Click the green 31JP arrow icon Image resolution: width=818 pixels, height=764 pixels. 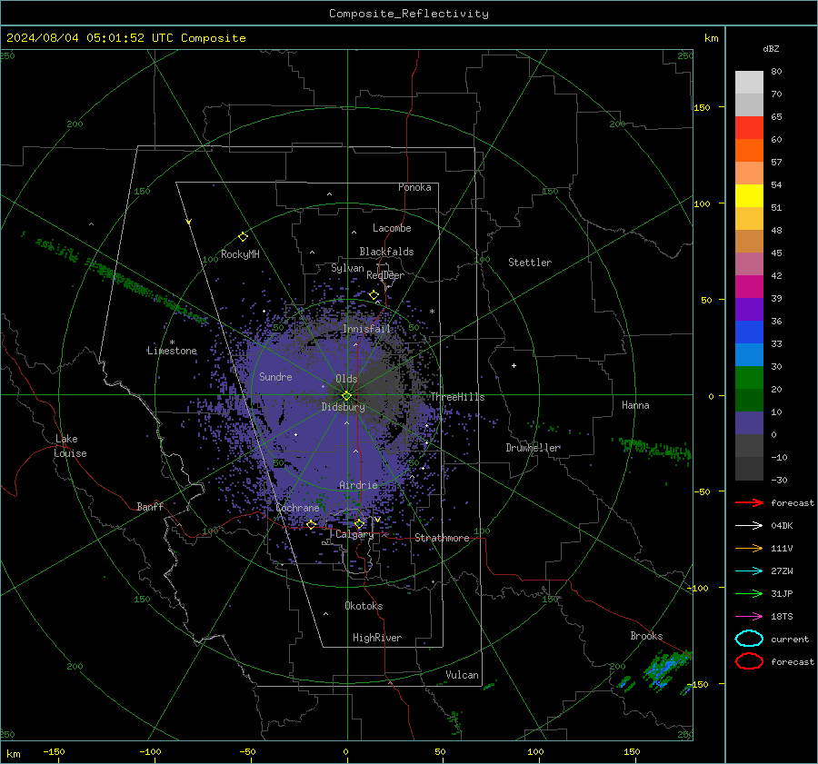(749, 593)
